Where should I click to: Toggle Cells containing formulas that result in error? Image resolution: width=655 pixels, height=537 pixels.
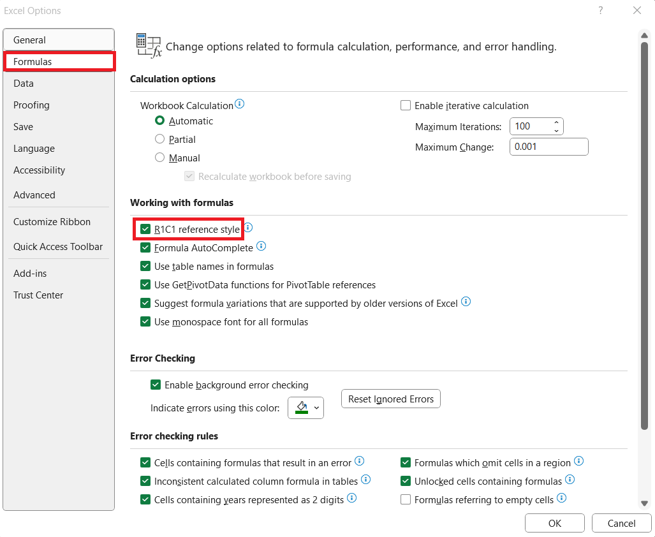point(145,462)
